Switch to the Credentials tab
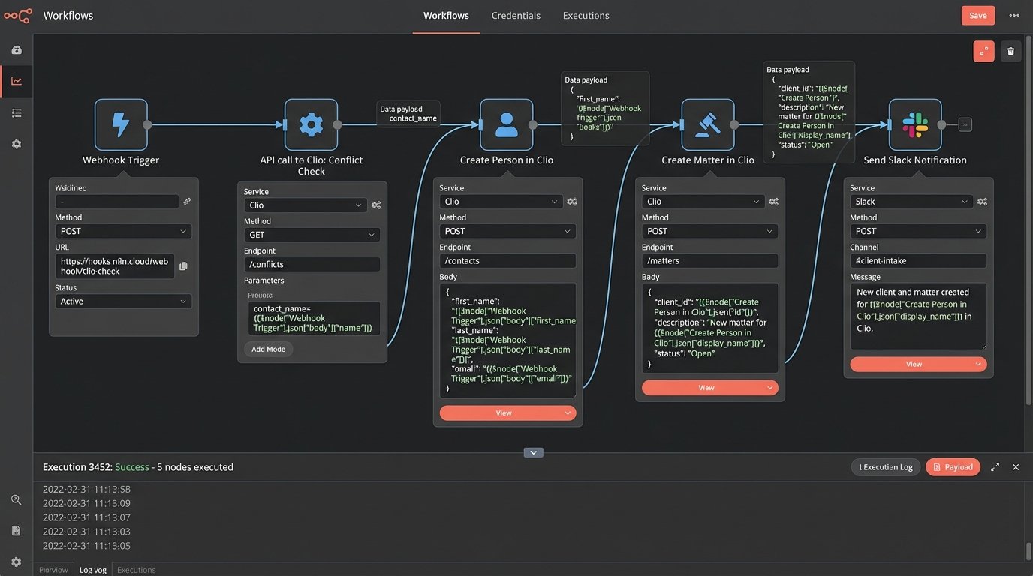Screen dimensions: 1033x576 point(516,15)
